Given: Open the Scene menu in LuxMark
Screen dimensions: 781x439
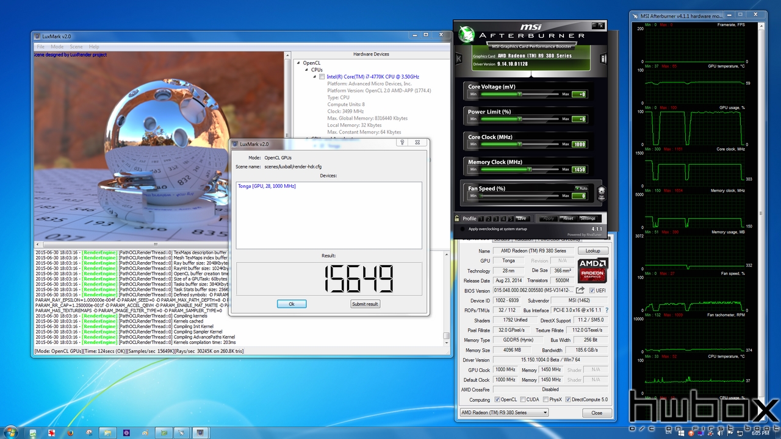Looking at the screenshot, I should pyautogui.click(x=76, y=47).
